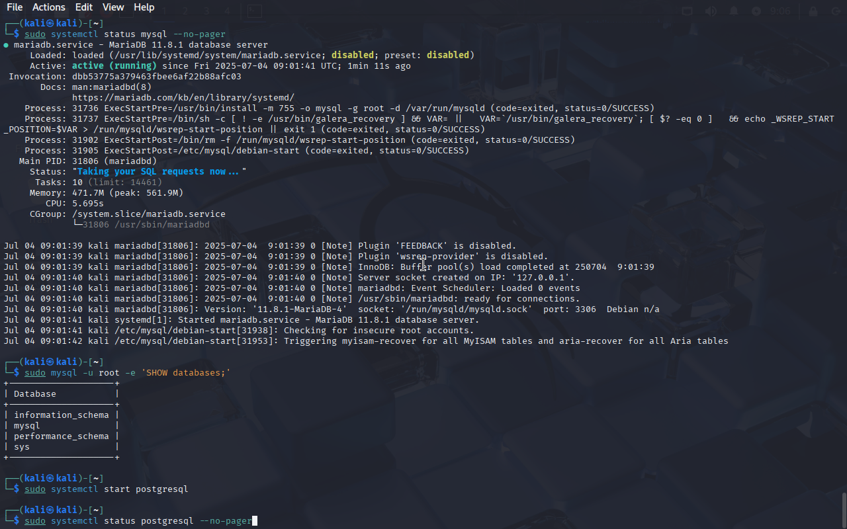Screen dimensions: 847x529
Task: Click the faint notification bell panel icon
Action: (734, 11)
